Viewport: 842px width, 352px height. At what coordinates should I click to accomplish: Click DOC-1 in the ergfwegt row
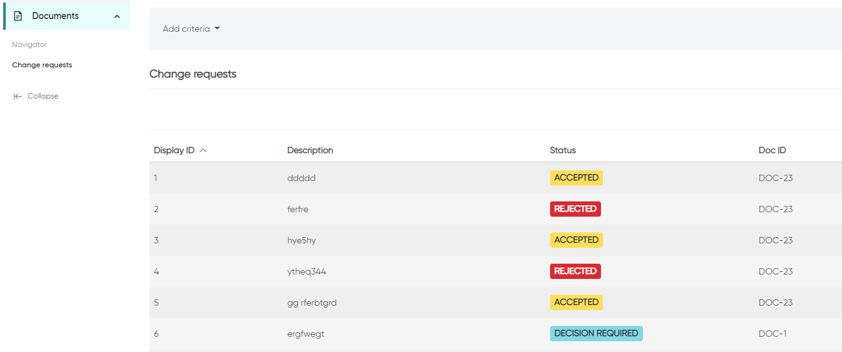[773, 334]
